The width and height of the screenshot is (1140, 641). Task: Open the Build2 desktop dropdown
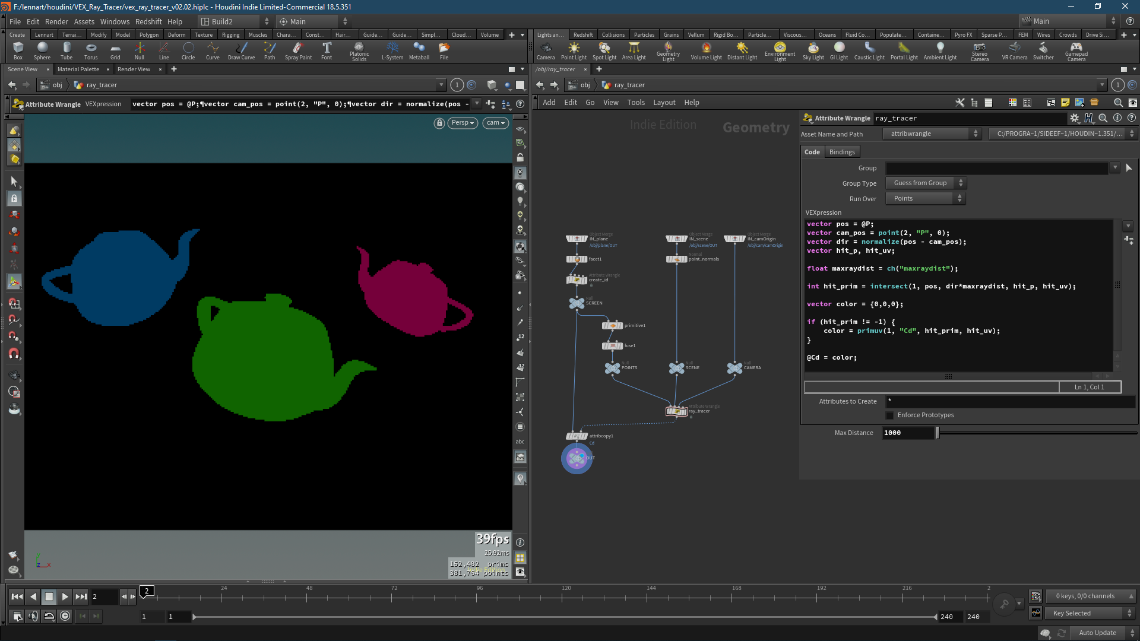tap(235, 21)
